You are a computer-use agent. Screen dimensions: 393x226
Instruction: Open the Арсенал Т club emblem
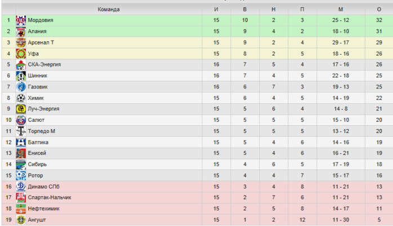click(x=21, y=43)
